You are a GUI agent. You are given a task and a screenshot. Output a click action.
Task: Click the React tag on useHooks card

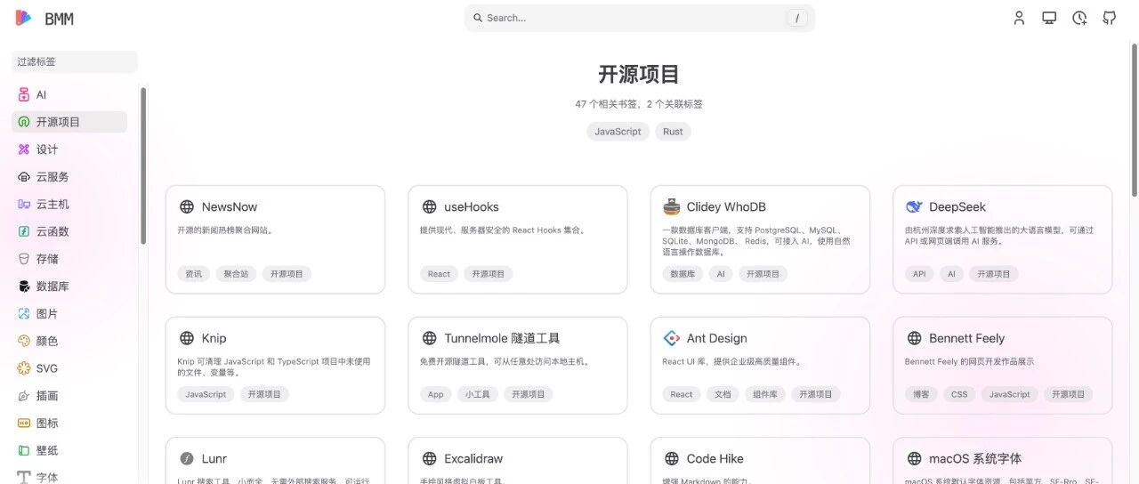point(439,274)
